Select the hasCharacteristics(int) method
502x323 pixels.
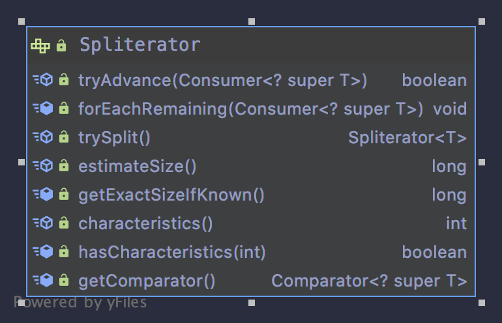click(172, 253)
